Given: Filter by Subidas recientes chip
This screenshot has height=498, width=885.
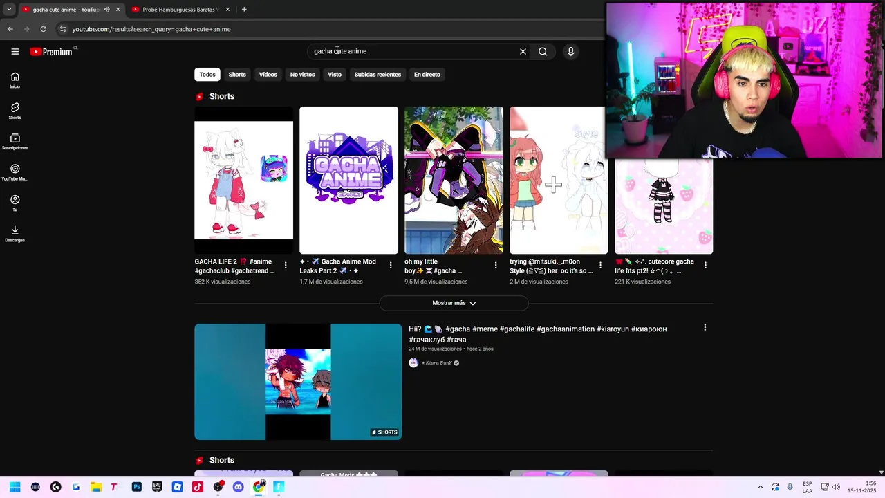Looking at the screenshot, I should (378, 75).
